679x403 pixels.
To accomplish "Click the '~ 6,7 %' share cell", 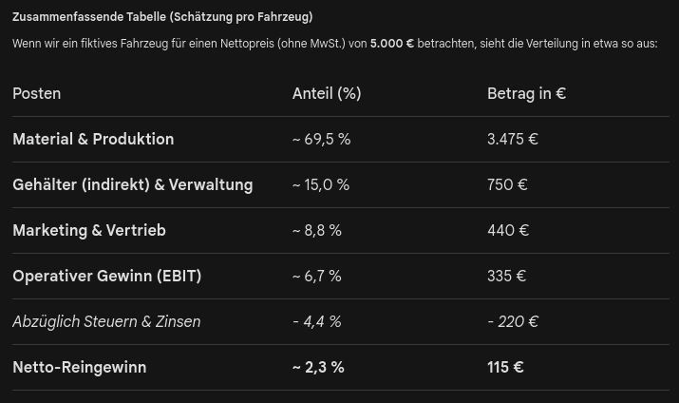I will 317,276.
